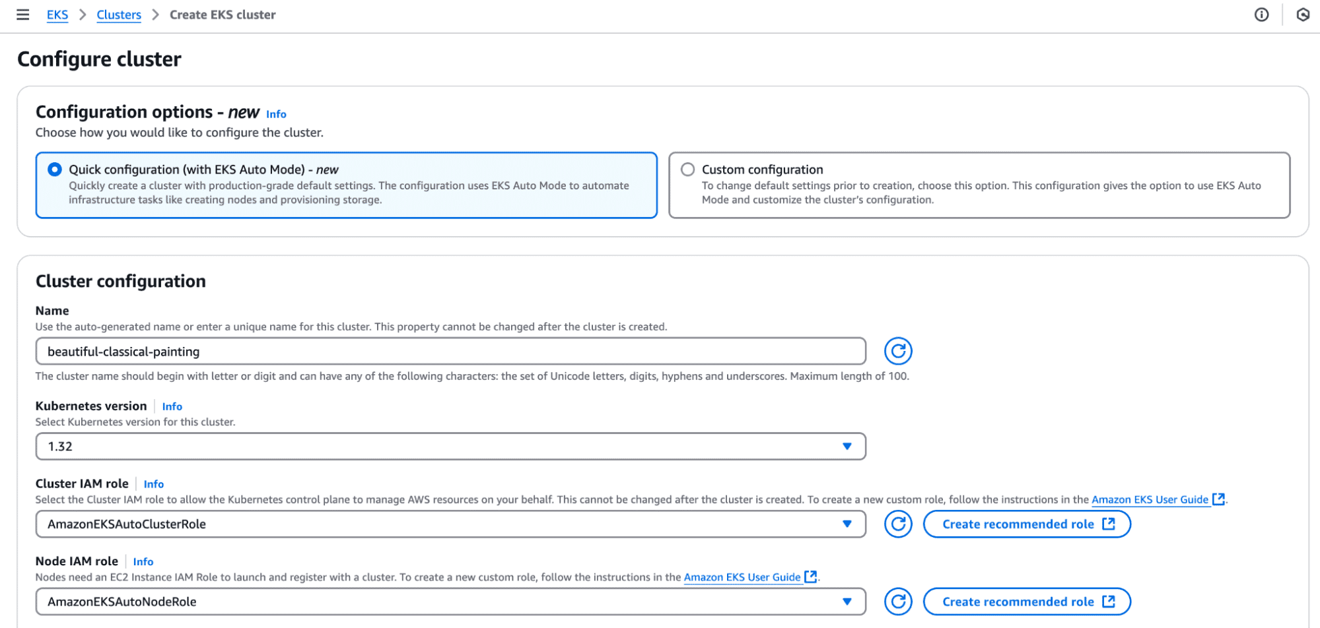Open Info link for Cluster IAM role
The image size is (1320, 628).
click(153, 484)
